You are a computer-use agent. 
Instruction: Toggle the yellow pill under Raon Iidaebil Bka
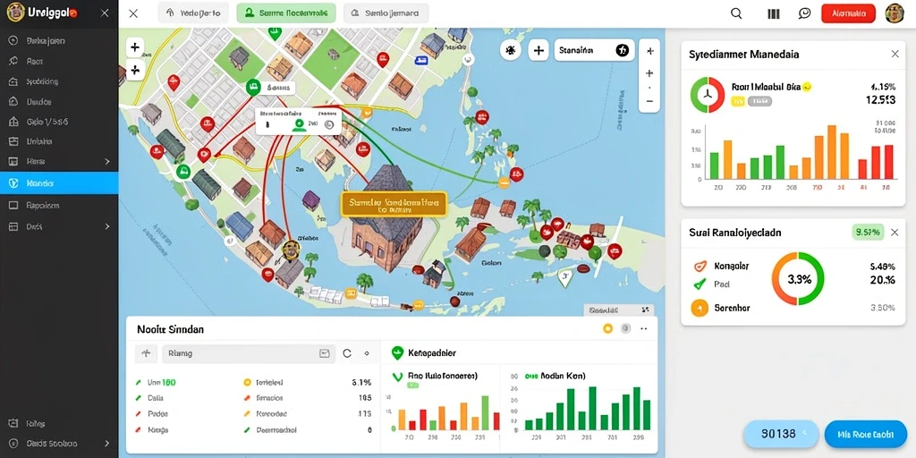tap(738, 101)
